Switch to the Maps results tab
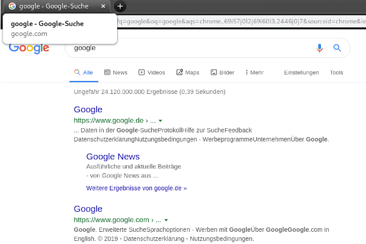 188,73
